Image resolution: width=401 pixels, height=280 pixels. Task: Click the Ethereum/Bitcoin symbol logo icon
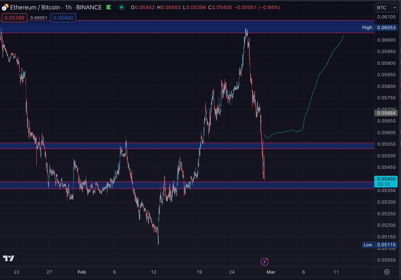tap(4, 7)
